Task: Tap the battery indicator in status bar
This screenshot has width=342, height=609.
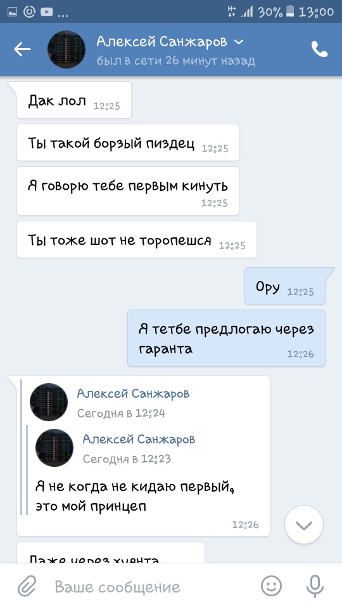Action: coord(290,12)
